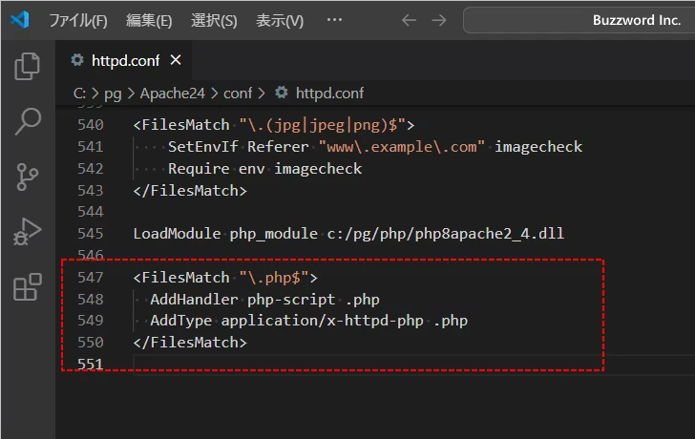Open the 表示(V) menu
This screenshot has width=695, height=439.
(x=280, y=20)
